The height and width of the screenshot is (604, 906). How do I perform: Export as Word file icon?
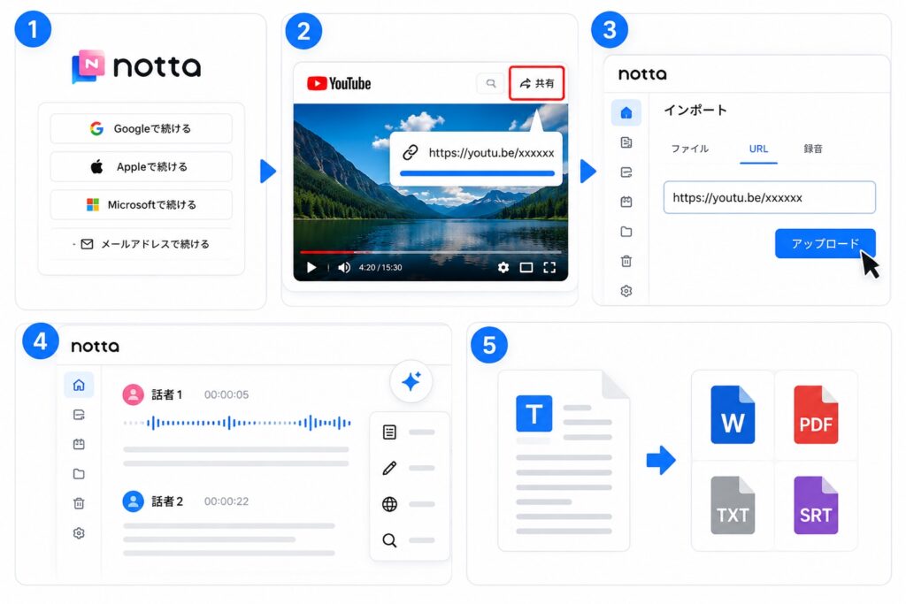click(x=733, y=415)
